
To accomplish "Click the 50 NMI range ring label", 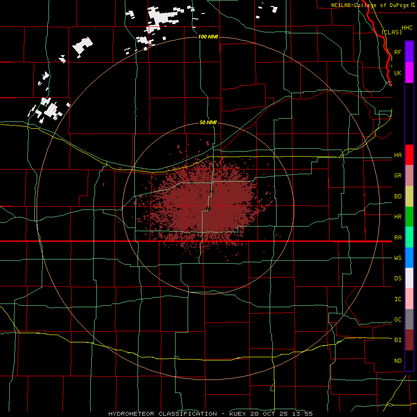I will (x=208, y=123).
